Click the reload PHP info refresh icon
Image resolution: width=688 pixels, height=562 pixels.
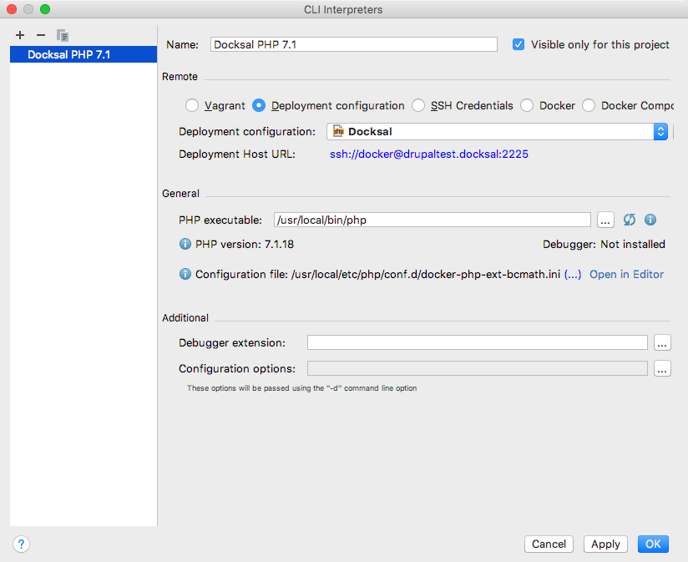[x=630, y=220]
